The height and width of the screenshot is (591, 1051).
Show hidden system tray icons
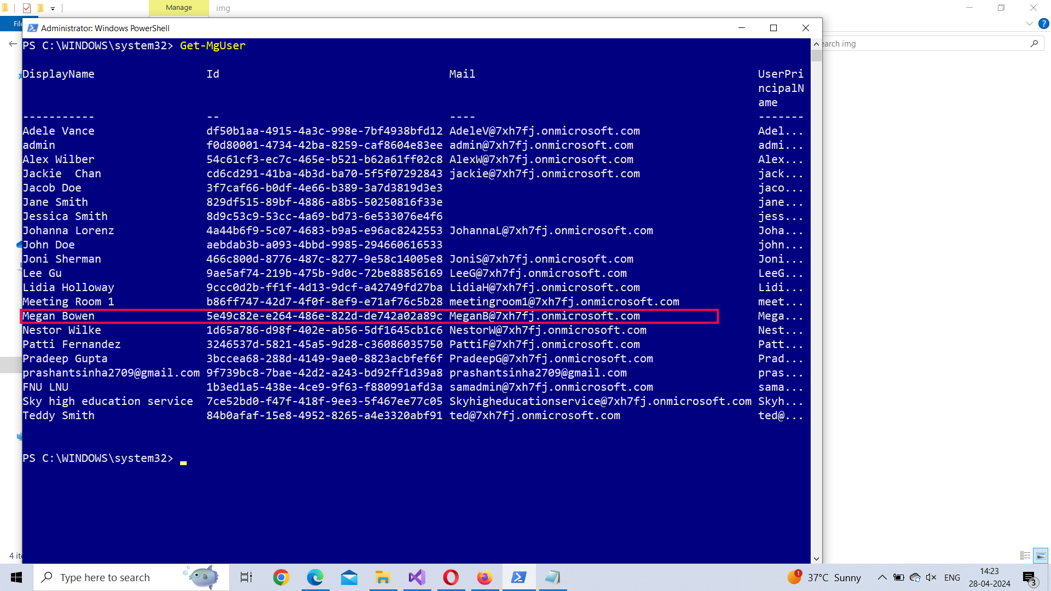coord(882,577)
